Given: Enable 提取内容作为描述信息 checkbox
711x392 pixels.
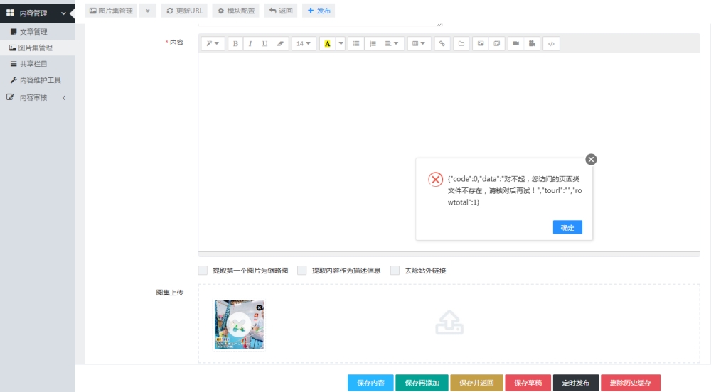Looking at the screenshot, I should [302, 271].
